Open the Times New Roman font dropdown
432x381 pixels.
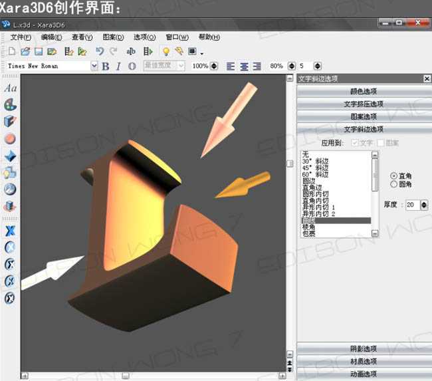94,66
